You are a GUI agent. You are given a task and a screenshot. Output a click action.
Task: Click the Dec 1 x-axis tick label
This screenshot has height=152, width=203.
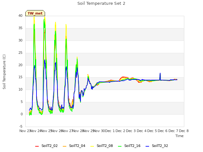110,131
